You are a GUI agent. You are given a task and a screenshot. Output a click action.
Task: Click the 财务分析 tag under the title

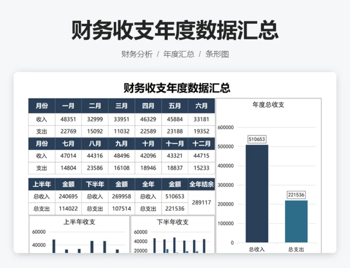point(137,54)
